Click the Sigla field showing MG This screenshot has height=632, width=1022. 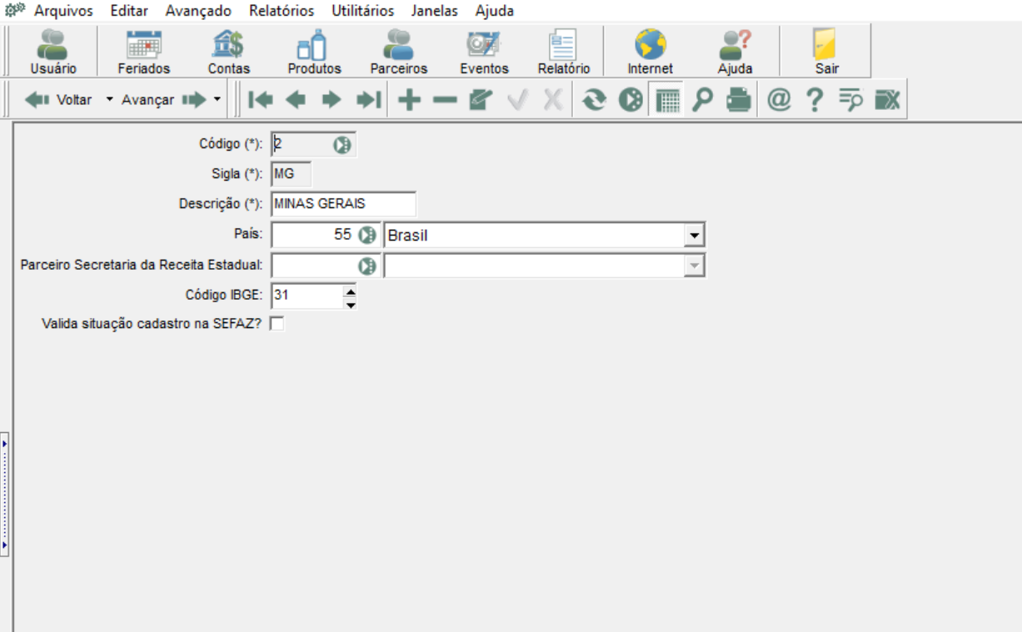click(x=291, y=175)
